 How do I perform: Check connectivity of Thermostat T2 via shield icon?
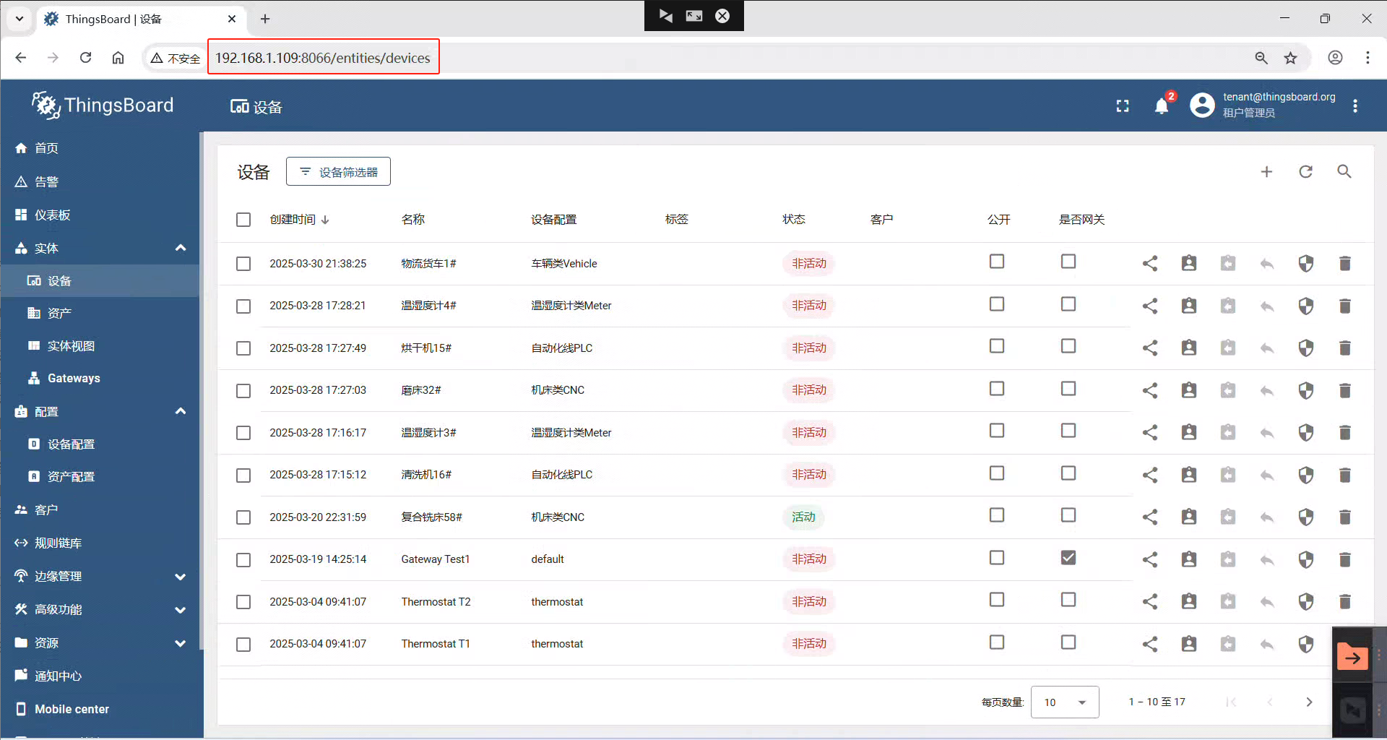(1306, 601)
